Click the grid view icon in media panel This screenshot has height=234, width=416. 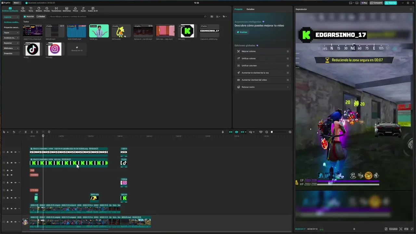point(212,17)
